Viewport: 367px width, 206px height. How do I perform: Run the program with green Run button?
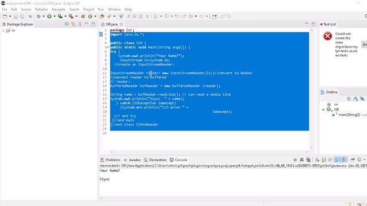tap(49, 17)
